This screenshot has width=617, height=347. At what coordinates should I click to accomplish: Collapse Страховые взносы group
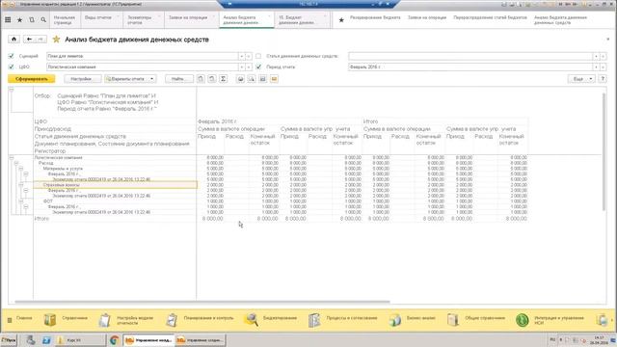click(21, 185)
